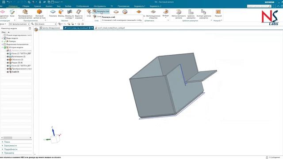
Task: Close the active edge_rip_model.prt tab
Action: pyautogui.click(x=92, y=28)
